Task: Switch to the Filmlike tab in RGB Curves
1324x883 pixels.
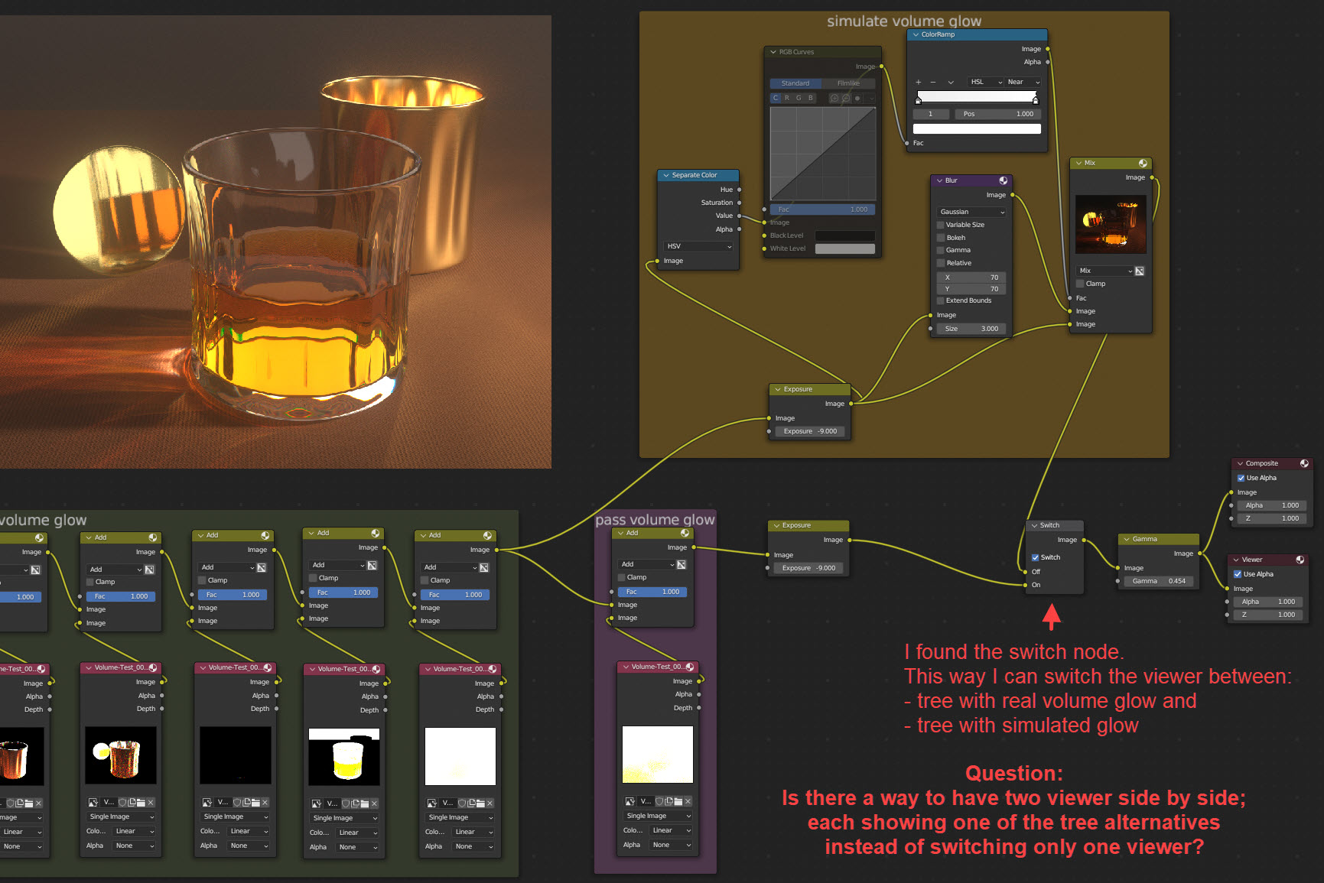Action: [849, 83]
